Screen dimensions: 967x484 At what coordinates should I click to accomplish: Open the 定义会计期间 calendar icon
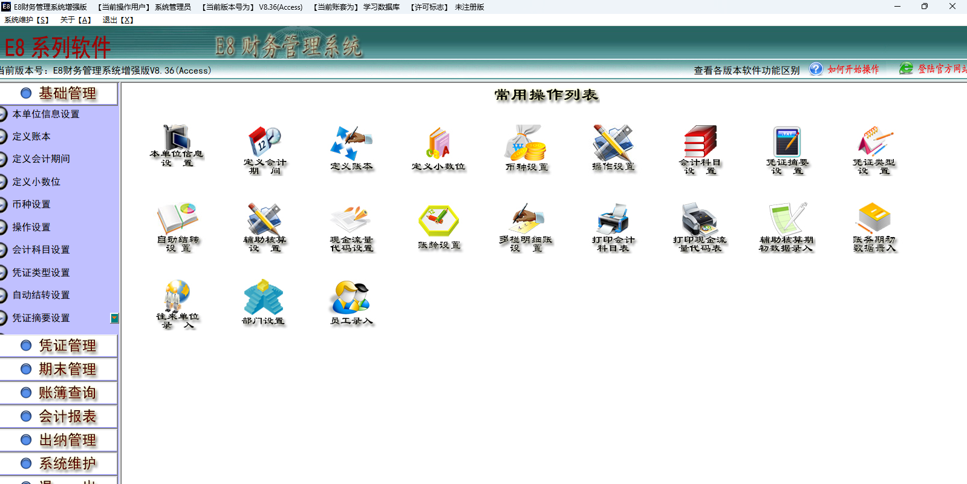pos(264,142)
